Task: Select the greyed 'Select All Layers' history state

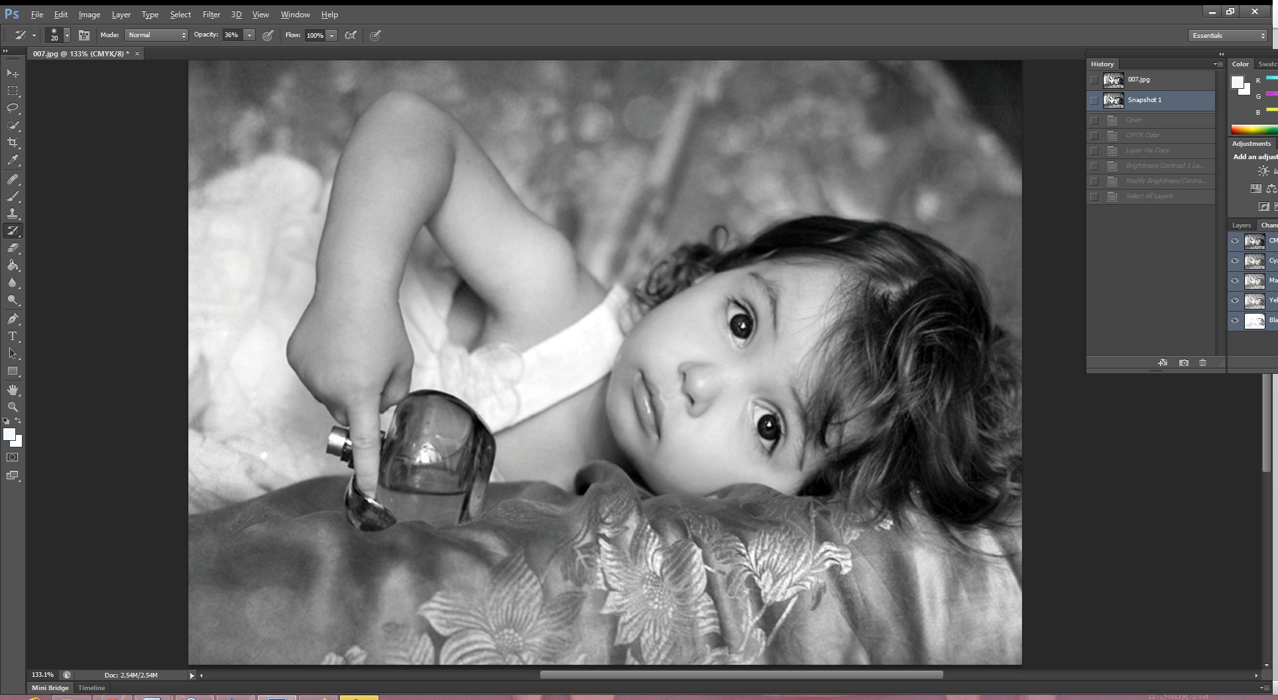Action: 1151,196
